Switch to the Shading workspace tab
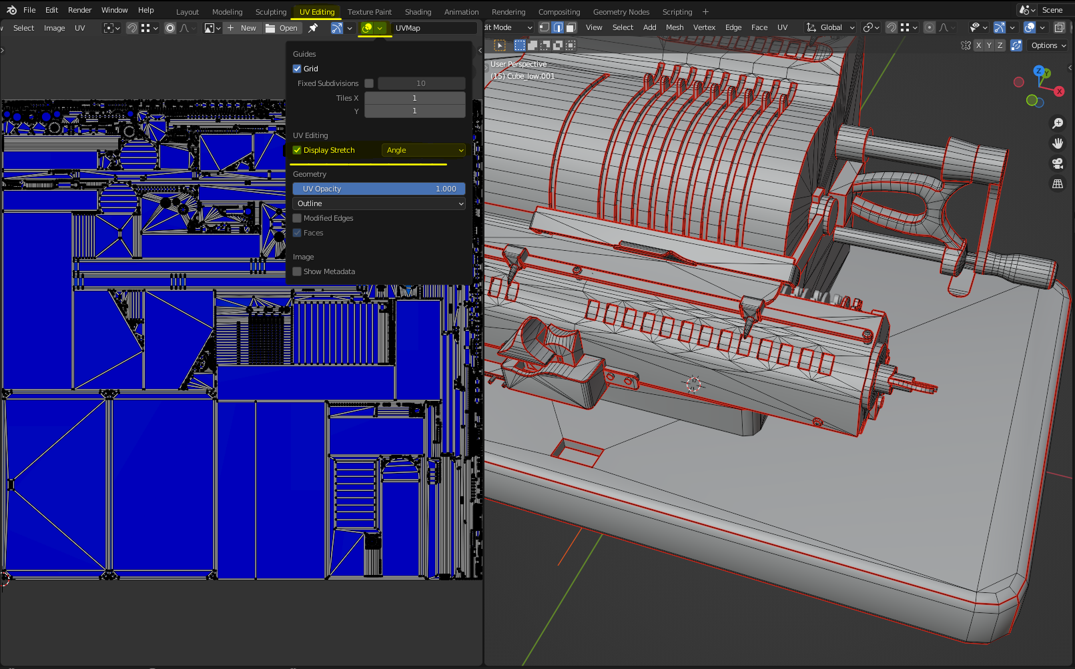Screen dimensions: 1075x669 pyautogui.click(x=418, y=11)
